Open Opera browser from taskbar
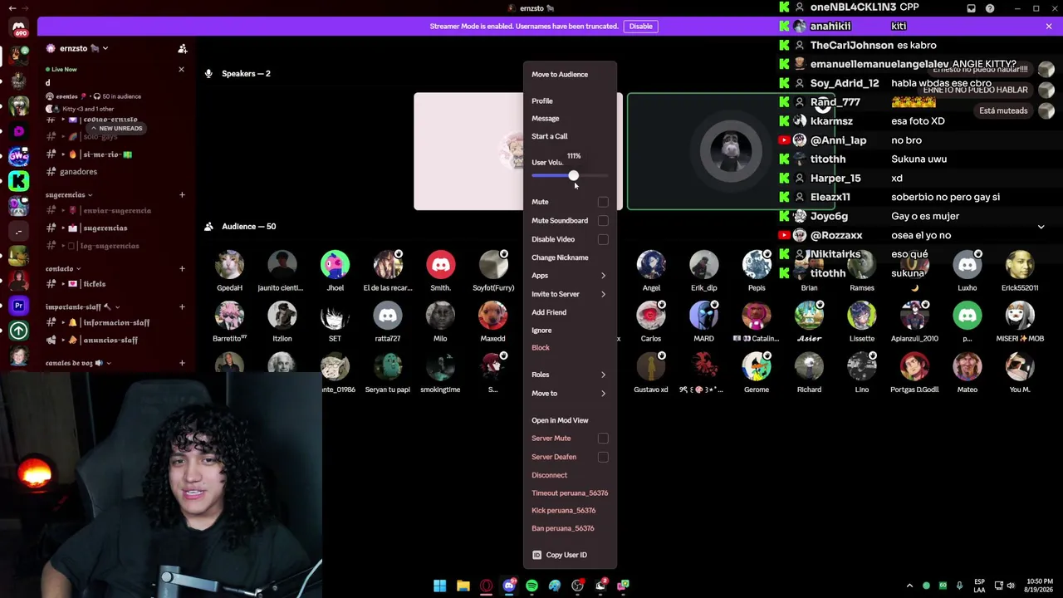The image size is (1063, 598). [486, 586]
